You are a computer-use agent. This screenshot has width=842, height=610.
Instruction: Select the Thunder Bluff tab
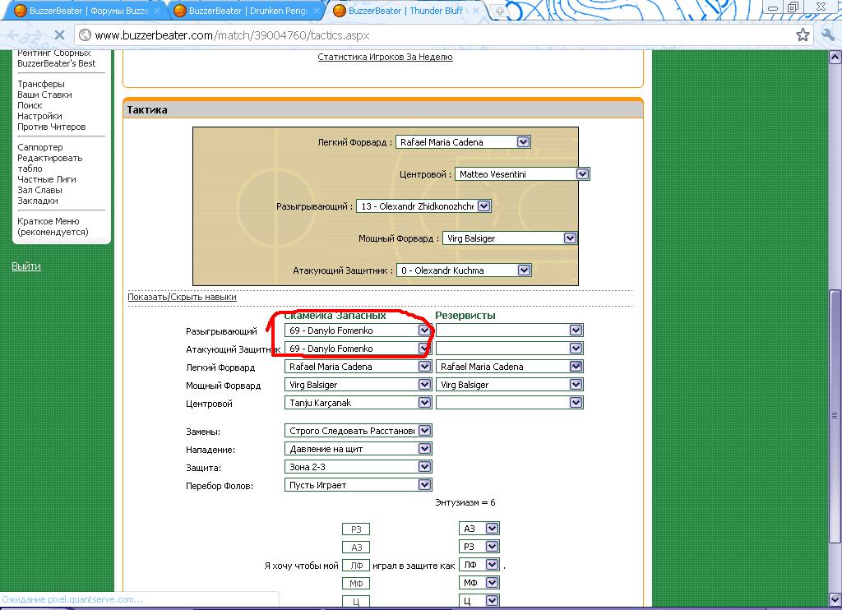405,11
